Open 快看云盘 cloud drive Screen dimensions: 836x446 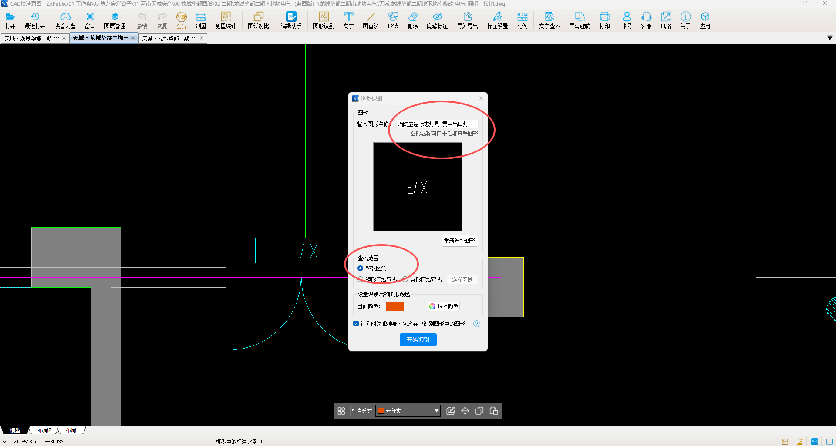(x=65, y=20)
